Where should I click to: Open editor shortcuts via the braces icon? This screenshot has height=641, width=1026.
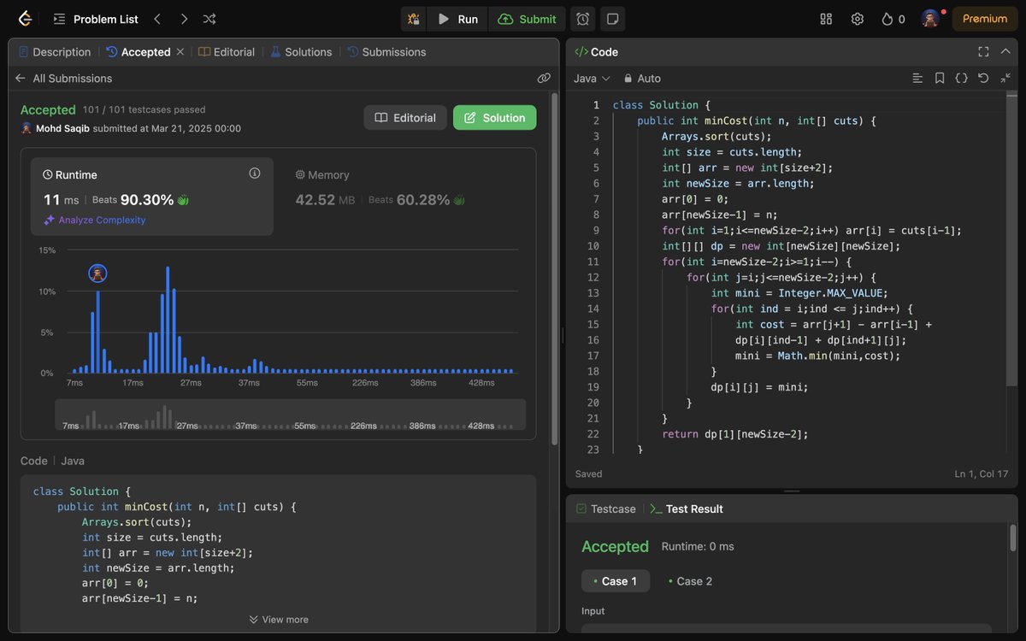tap(961, 78)
